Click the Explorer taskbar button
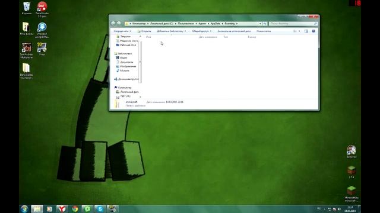The image size is (380, 213). [x=37, y=209]
